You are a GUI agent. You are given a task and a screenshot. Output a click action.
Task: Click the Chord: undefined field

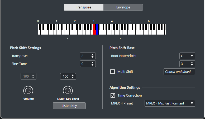pos(179,72)
